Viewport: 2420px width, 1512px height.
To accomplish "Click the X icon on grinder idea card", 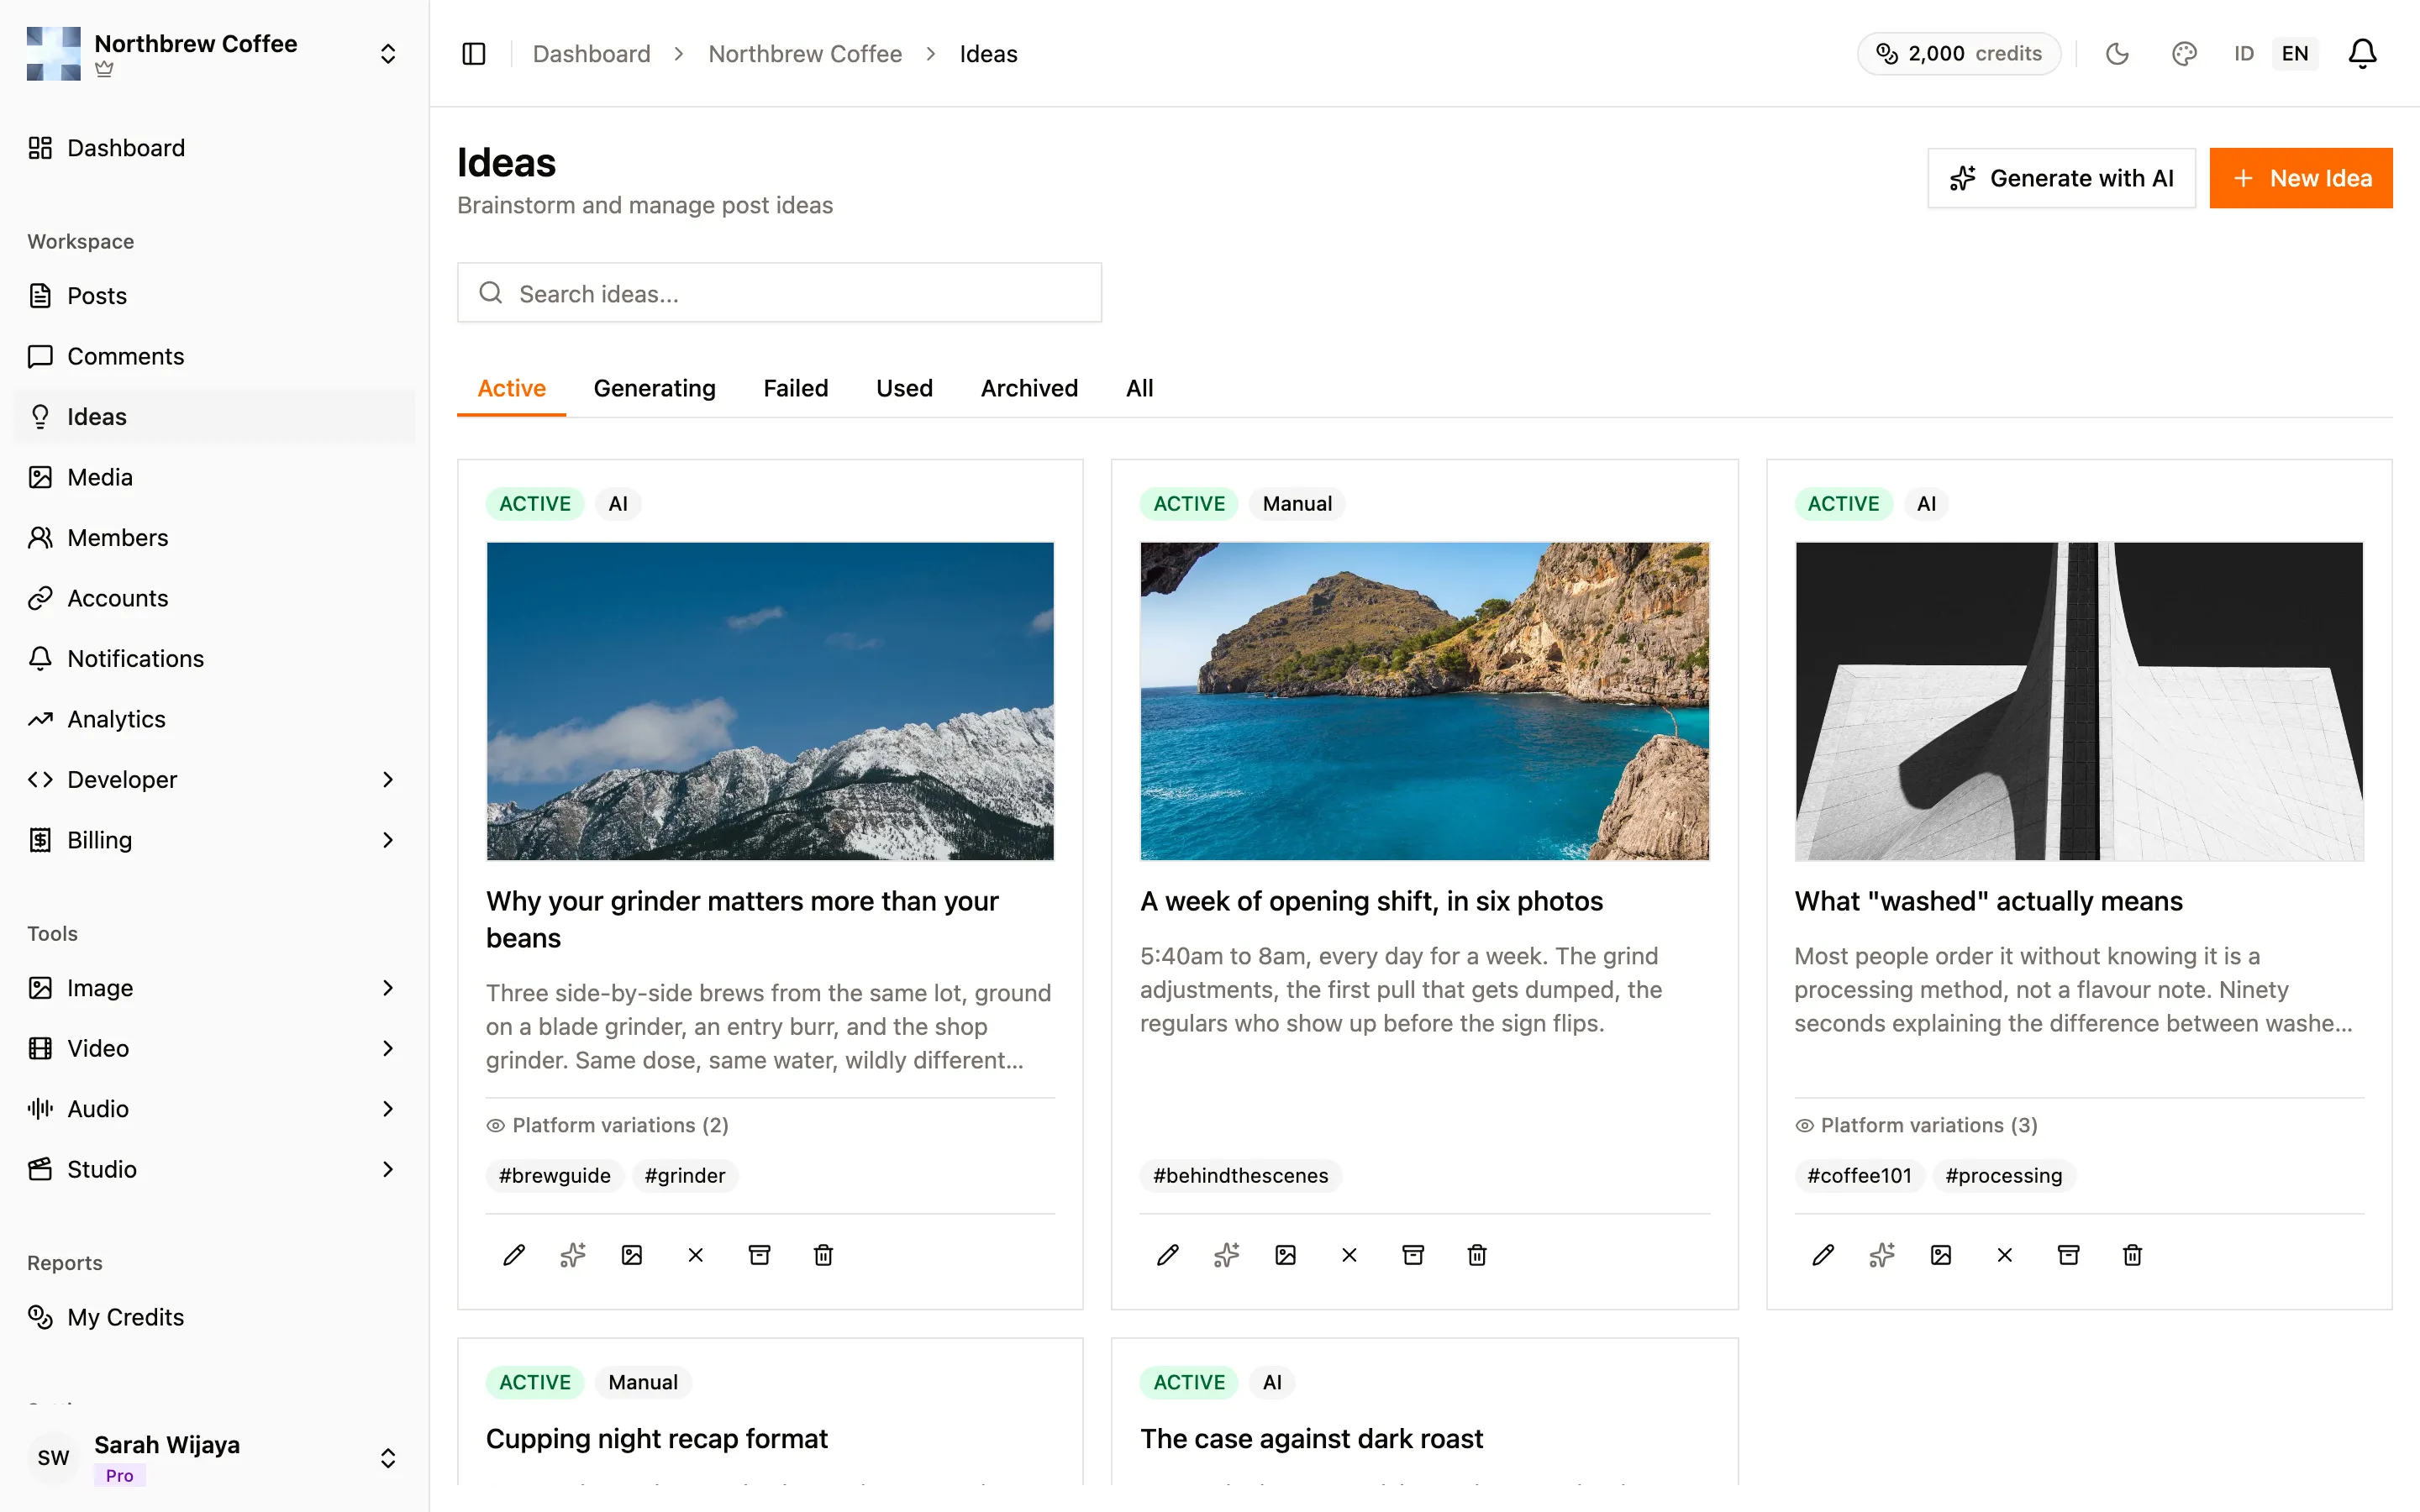I will click(696, 1255).
